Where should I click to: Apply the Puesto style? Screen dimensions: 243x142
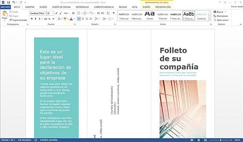[x=150, y=16]
